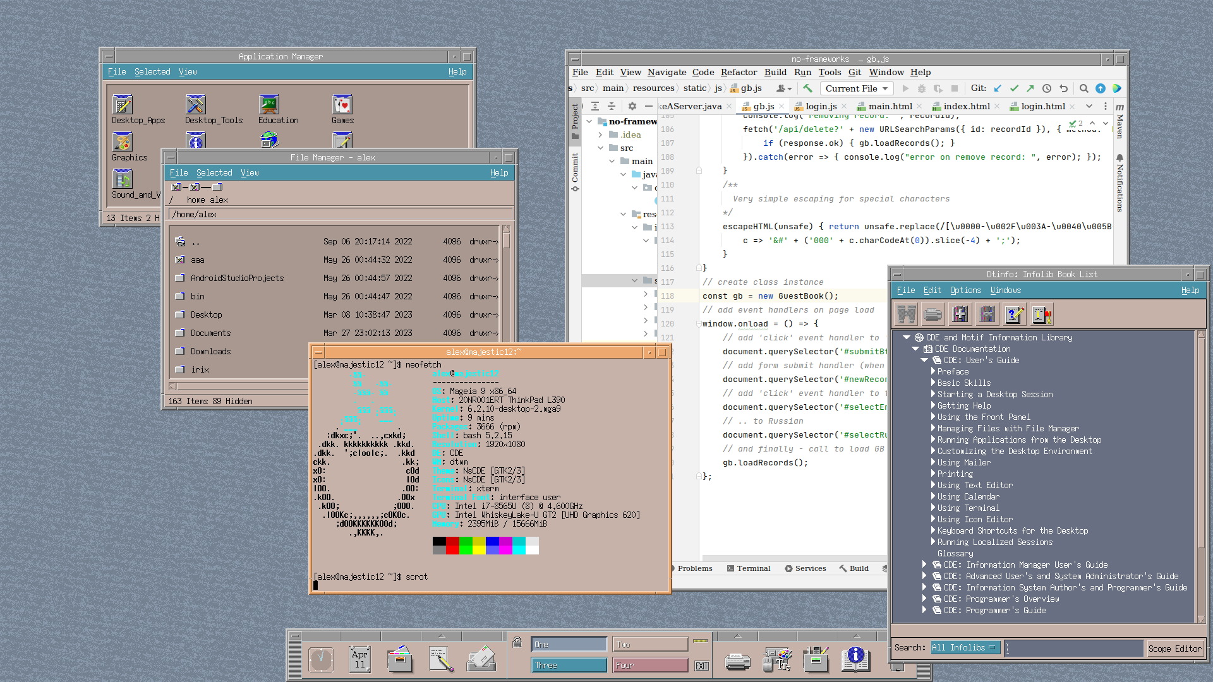Click the front panel clock icon

(x=321, y=660)
